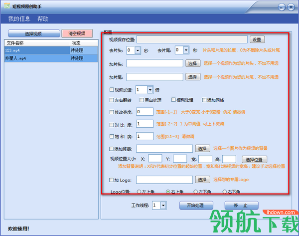
Task: Click the 饱和度 value field
Action: [x=145, y=136]
